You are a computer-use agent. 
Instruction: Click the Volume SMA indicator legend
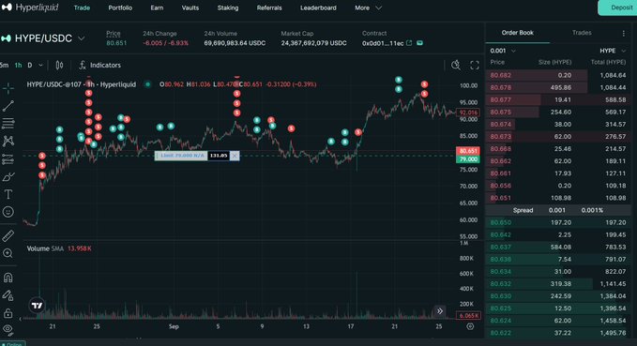[59, 248]
